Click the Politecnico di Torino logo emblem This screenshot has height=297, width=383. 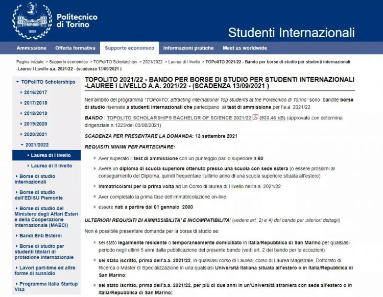(x=32, y=20)
